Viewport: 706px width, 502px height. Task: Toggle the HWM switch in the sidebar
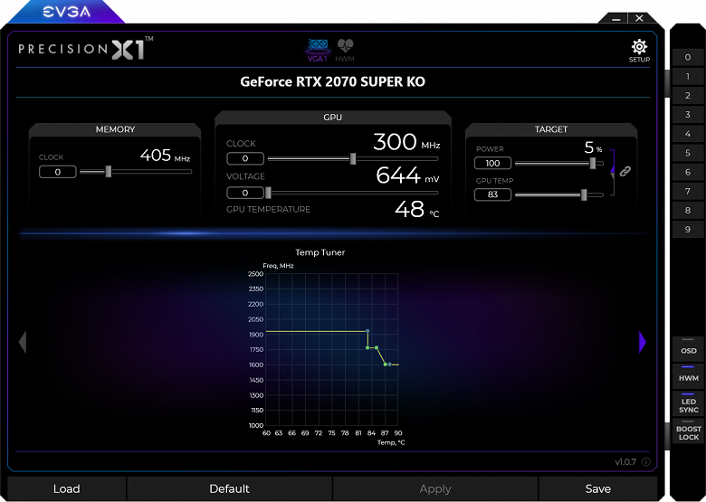pyautogui.click(x=688, y=374)
